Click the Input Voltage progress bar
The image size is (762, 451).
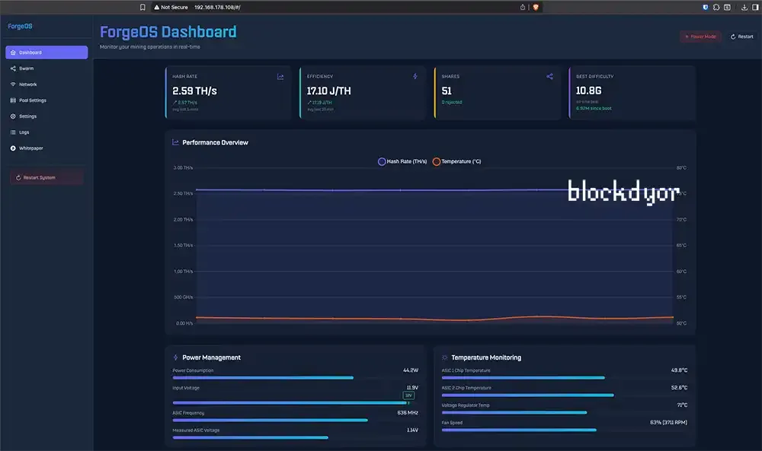tap(295, 403)
